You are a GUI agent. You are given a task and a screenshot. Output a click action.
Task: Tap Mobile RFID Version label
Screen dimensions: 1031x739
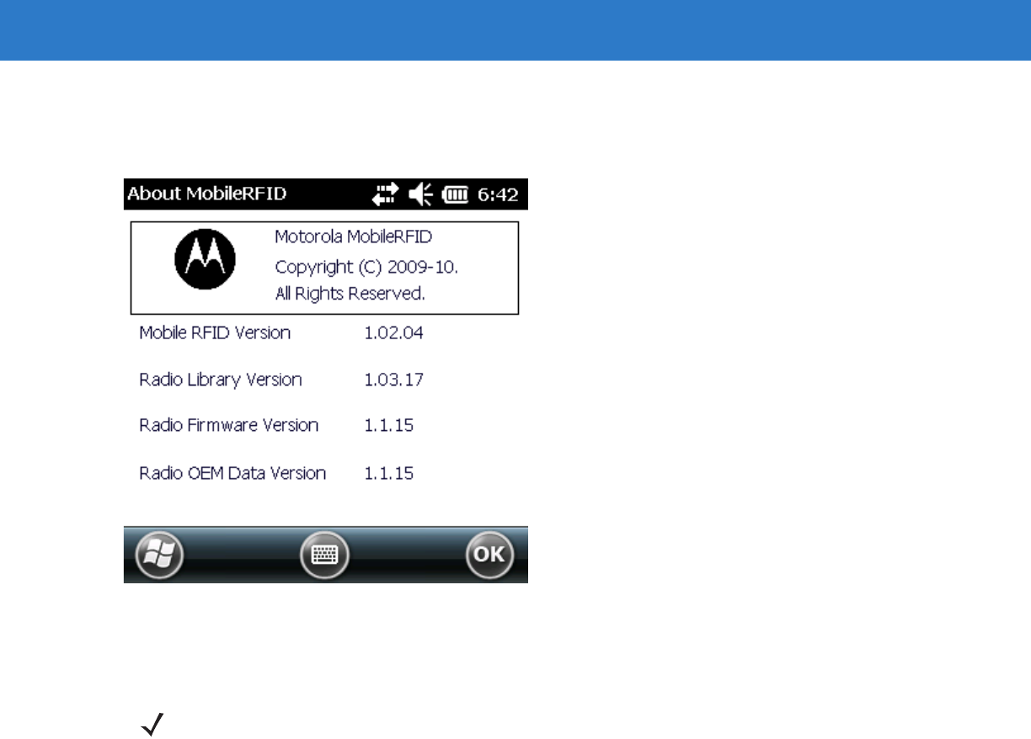pyautogui.click(x=215, y=332)
